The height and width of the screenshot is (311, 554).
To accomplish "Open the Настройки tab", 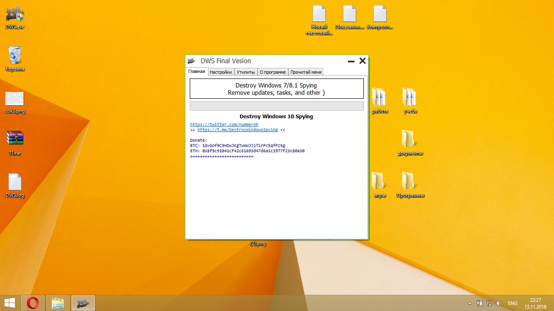I will point(221,72).
